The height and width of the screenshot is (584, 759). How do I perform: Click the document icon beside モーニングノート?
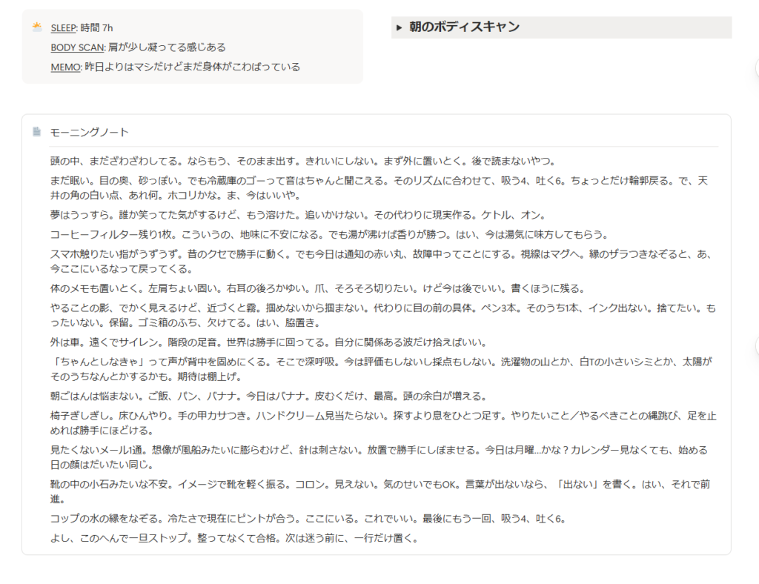37,132
